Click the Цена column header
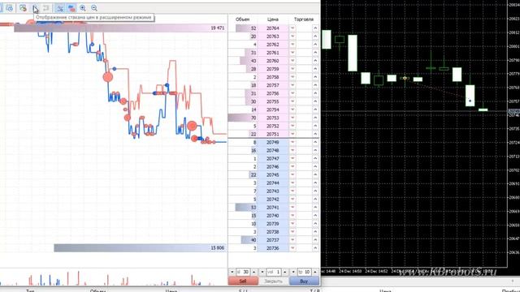The width and height of the screenshot is (520, 292). pyautogui.click(x=273, y=19)
